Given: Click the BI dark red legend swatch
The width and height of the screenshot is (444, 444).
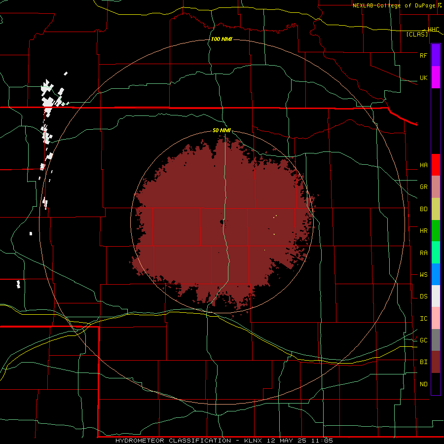Looking at the screenshot, I should (436, 362).
